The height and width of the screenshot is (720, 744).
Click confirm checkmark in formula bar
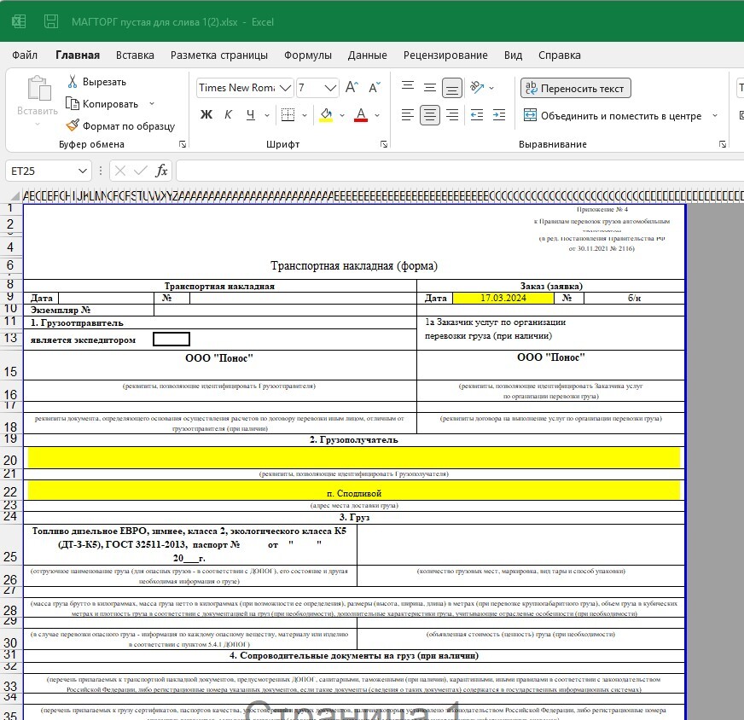coord(141,171)
